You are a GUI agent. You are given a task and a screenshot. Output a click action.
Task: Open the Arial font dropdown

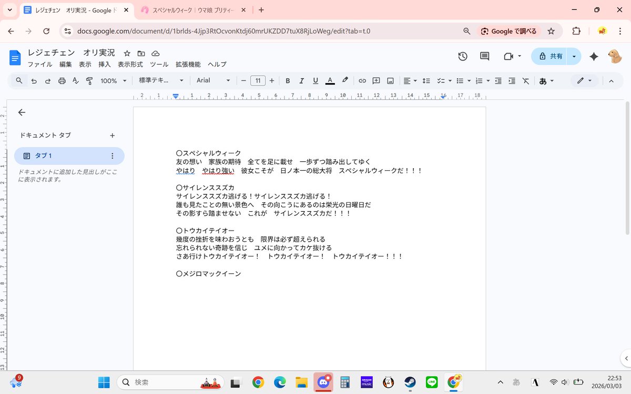pos(213,81)
